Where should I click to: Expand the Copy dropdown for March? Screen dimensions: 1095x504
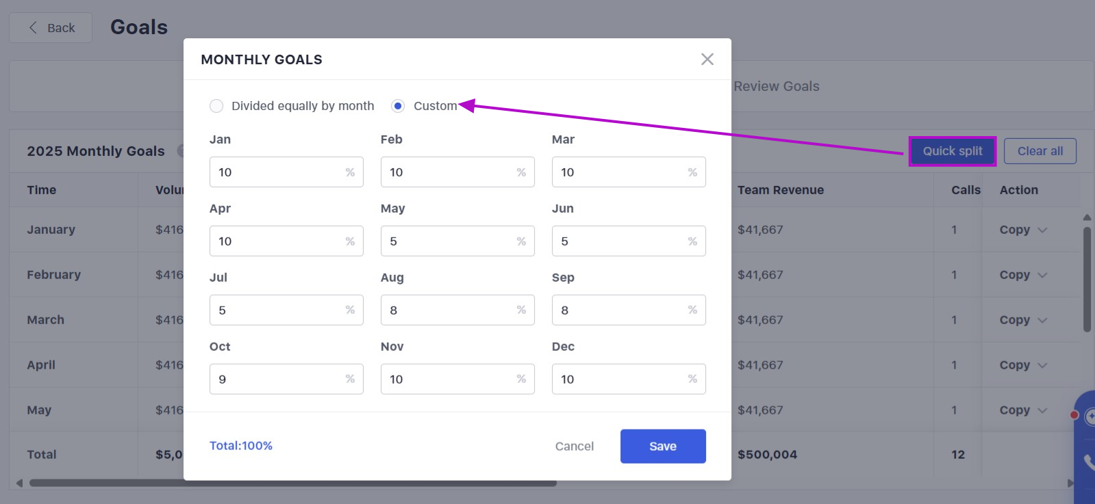point(1042,321)
